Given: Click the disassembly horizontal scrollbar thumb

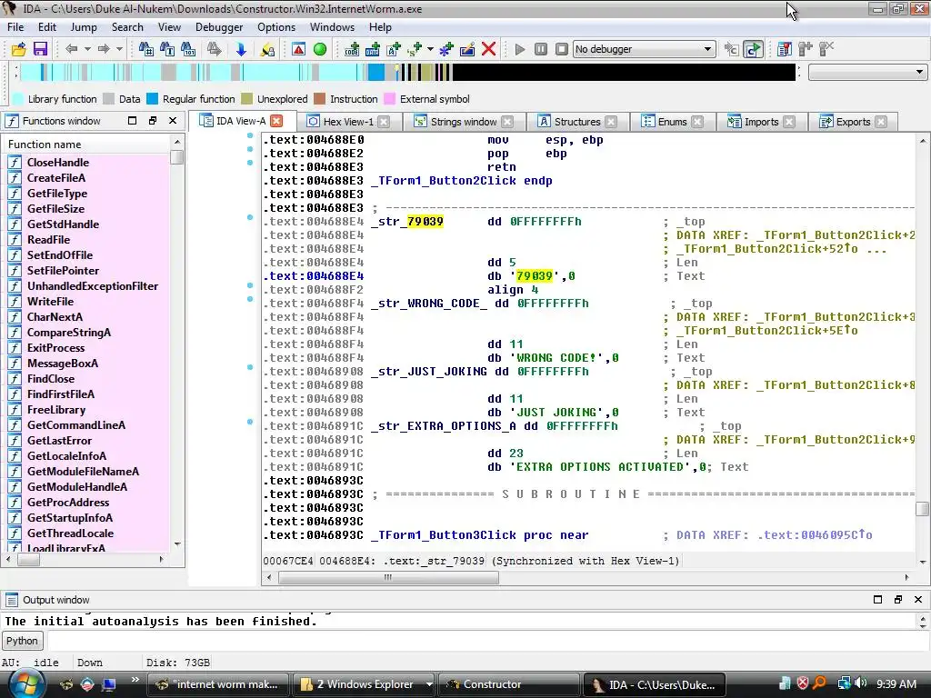Looking at the screenshot, I should pos(388,577).
